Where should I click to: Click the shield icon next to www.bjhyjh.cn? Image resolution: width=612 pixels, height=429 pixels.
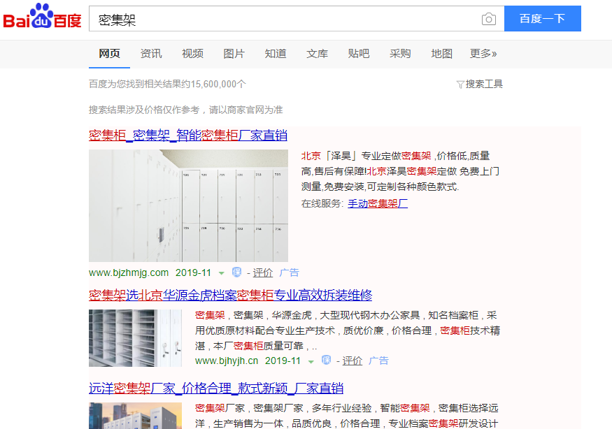pos(327,361)
